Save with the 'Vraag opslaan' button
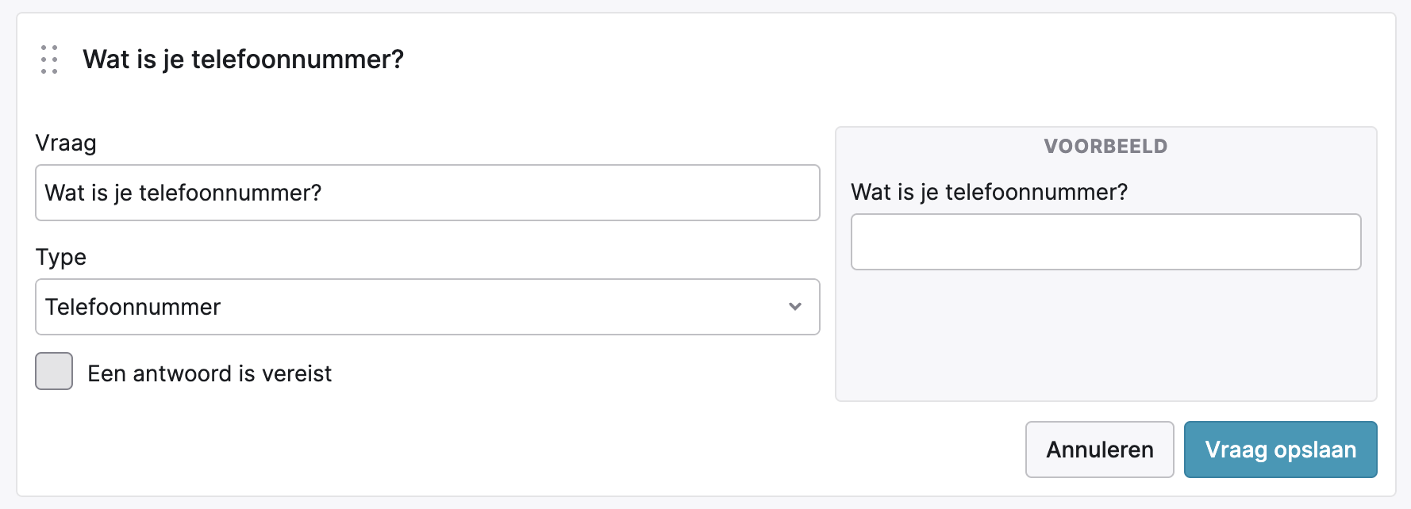1411x509 pixels. pyautogui.click(x=1280, y=450)
